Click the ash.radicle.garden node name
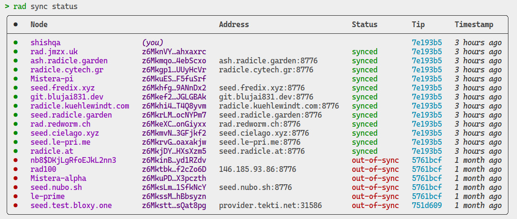This screenshot has width=517, height=219. [x=69, y=61]
